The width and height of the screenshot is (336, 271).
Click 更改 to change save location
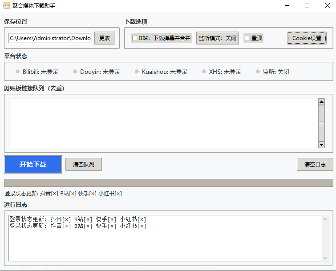pyautogui.click(x=105, y=38)
